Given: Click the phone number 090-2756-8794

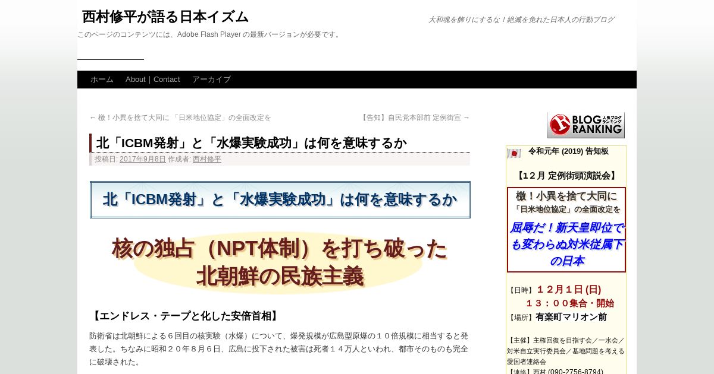Looking at the screenshot, I should 575,372.
